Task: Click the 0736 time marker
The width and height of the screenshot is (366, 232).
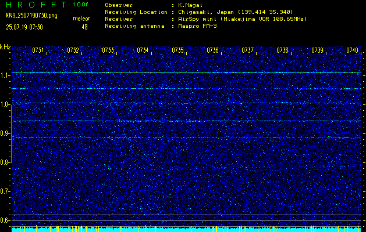Action: [212, 50]
